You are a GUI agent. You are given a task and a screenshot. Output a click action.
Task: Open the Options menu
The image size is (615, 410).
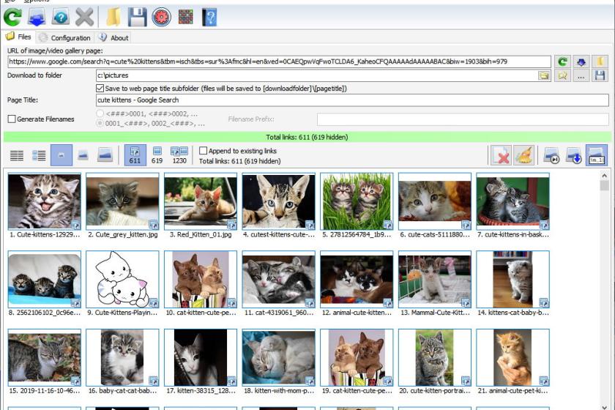[x=37, y=1]
